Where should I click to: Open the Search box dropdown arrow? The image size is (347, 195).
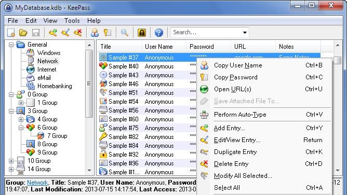[x=245, y=33]
